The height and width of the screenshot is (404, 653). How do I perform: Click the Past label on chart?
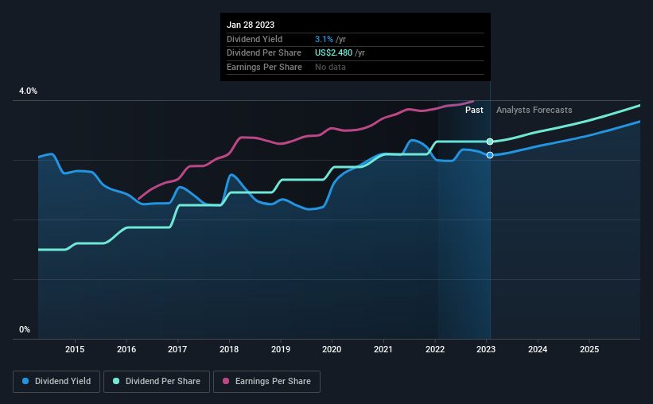[x=474, y=110]
